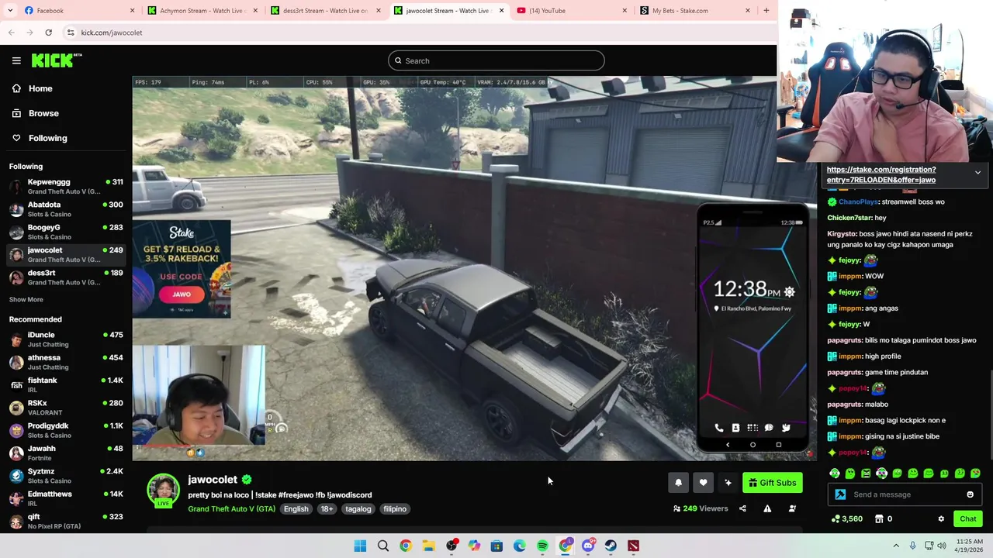993x558 pixels.
Task: Open Spotify from the taskbar
Action: (x=542, y=546)
